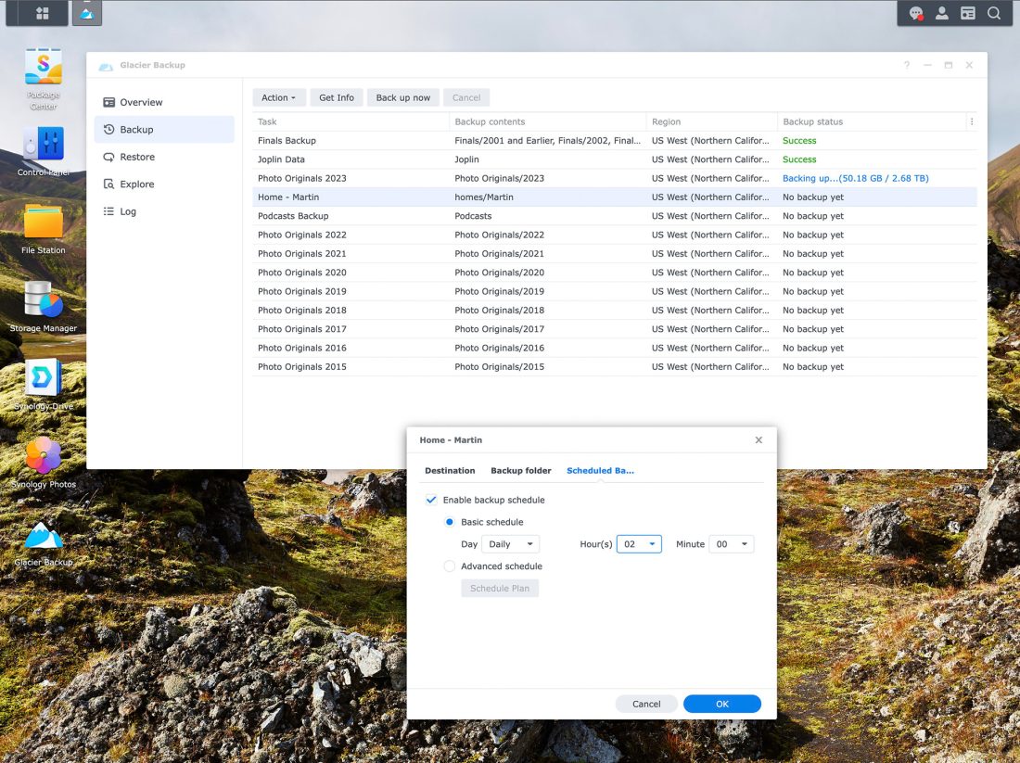The height and width of the screenshot is (763, 1020).
Task: Uncheck Enable backup schedule checkbox
Action: (x=431, y=500)
